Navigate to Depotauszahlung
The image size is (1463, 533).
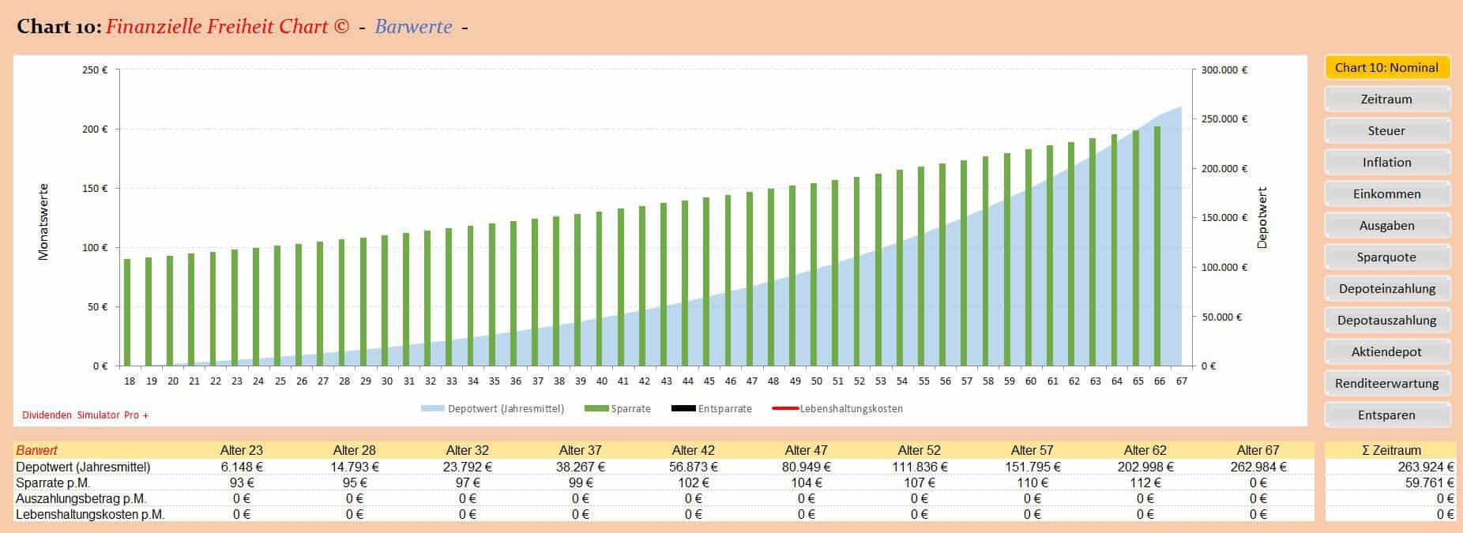[x=1386, y=321]
